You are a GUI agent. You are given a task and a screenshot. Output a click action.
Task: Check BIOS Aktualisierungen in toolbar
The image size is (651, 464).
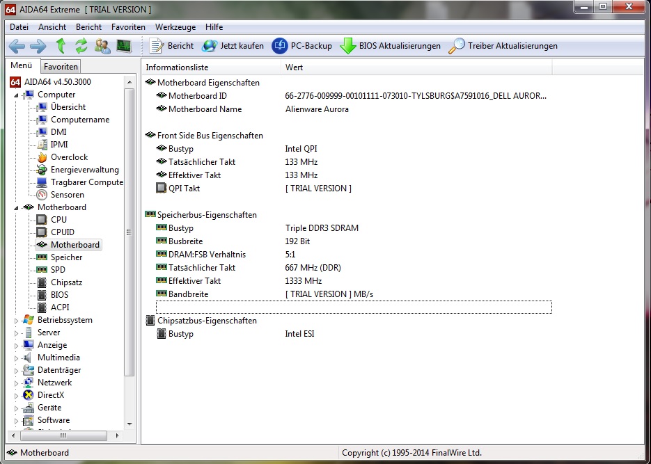click(391, 46)
